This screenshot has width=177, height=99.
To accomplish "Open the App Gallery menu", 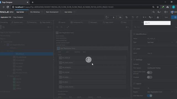I will pyautogui.click(x=68, y=12).
